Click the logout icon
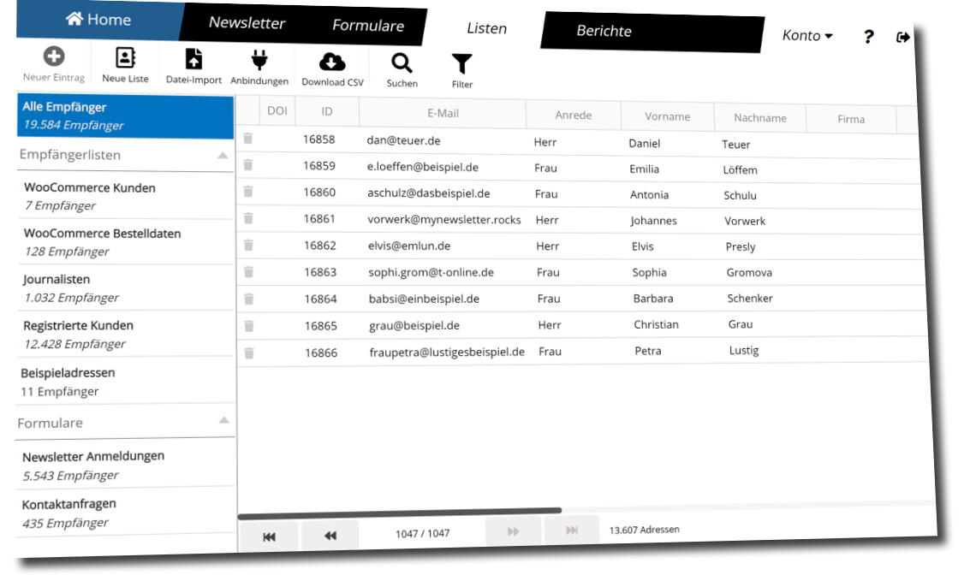 [x=902, y=38]
